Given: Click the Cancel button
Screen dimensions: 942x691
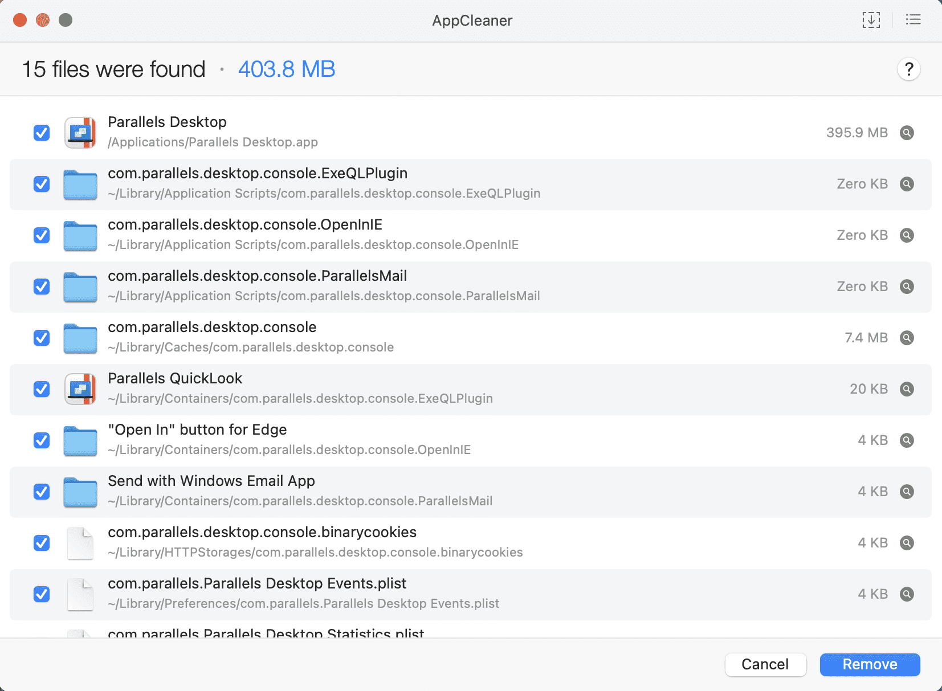Looking at the screenshot, I should point(765,664).
